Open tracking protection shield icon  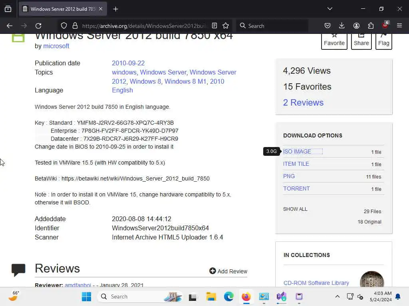click(64, 26)
